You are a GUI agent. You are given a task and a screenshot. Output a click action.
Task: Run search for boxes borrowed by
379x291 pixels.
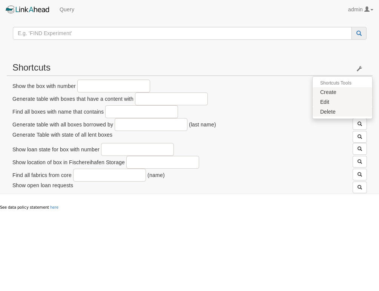(x=360, y=124)
